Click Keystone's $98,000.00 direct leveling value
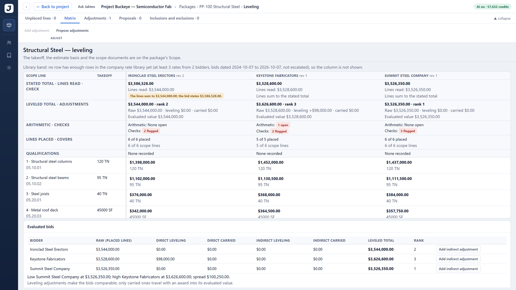 coord(166,259)
